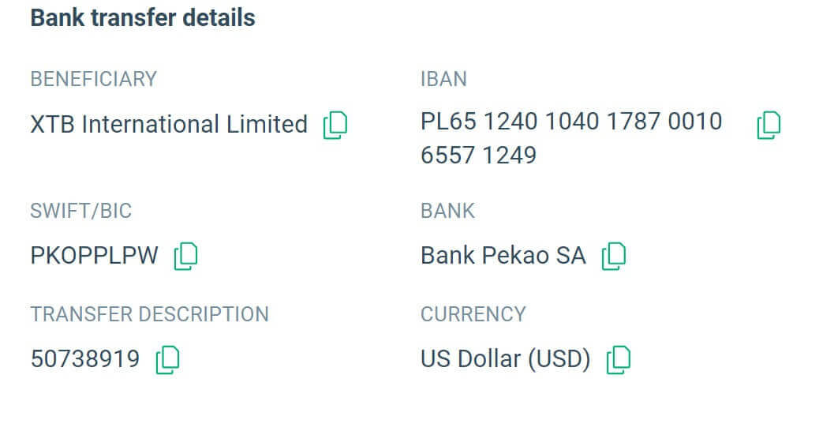Click the CURRENCY field label
Viewport: 834px width, 435px height.
pyautogui.click(x=473, y=314)
